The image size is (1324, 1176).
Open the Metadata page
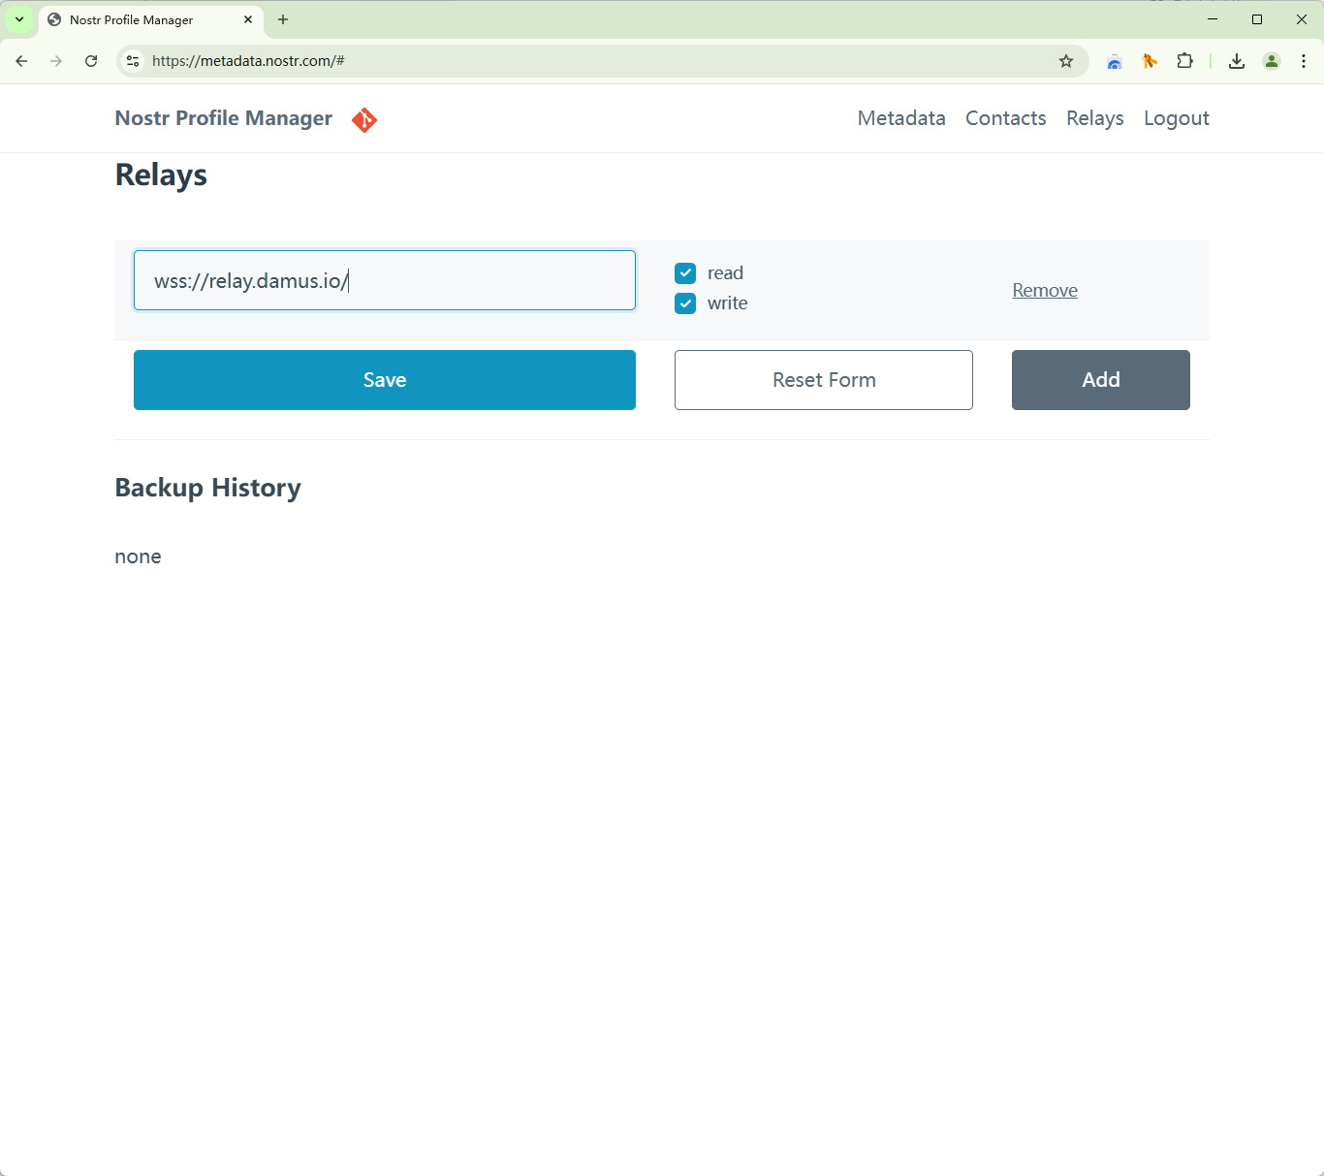(900, 118)
